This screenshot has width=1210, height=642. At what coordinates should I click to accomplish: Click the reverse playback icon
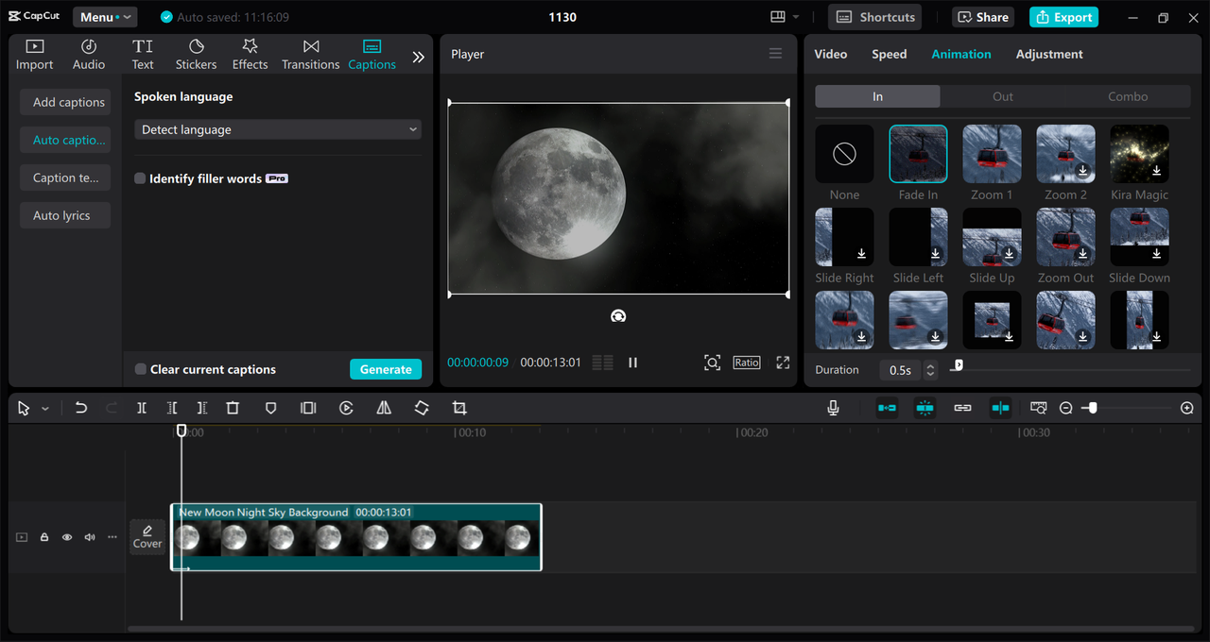point(346,408)
